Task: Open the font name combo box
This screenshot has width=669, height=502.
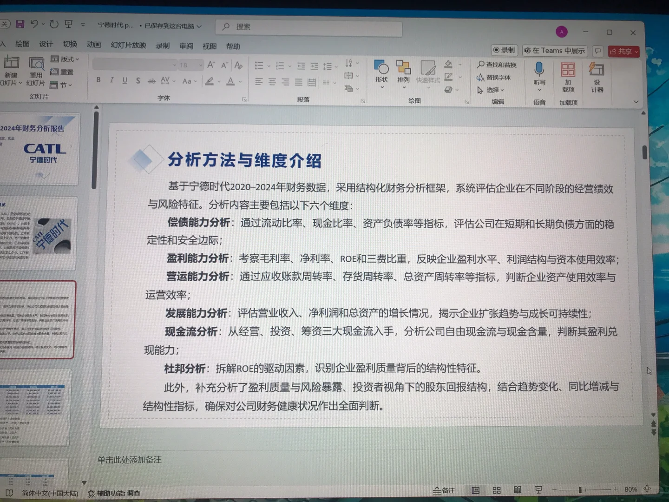Action: (x=135, y=65)
